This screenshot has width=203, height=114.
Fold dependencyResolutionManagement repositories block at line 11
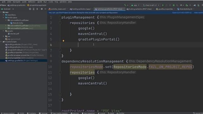point(60,73)
